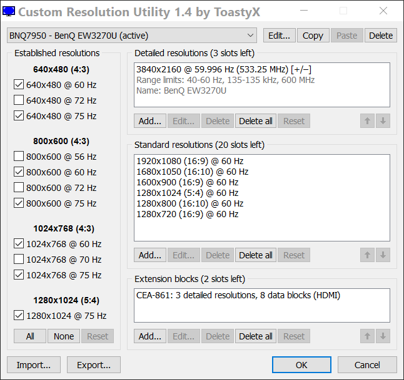Reset the detailed resolutions
404x380 pixels.
pos(294,121)
